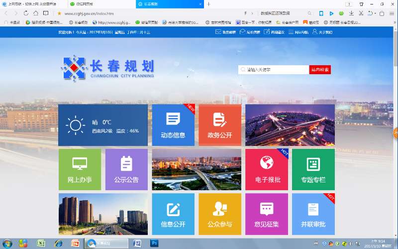Viewport: 398px width, 249px height.
Task: Click the night city highway photo thumbnail
Action: (290, 125)
